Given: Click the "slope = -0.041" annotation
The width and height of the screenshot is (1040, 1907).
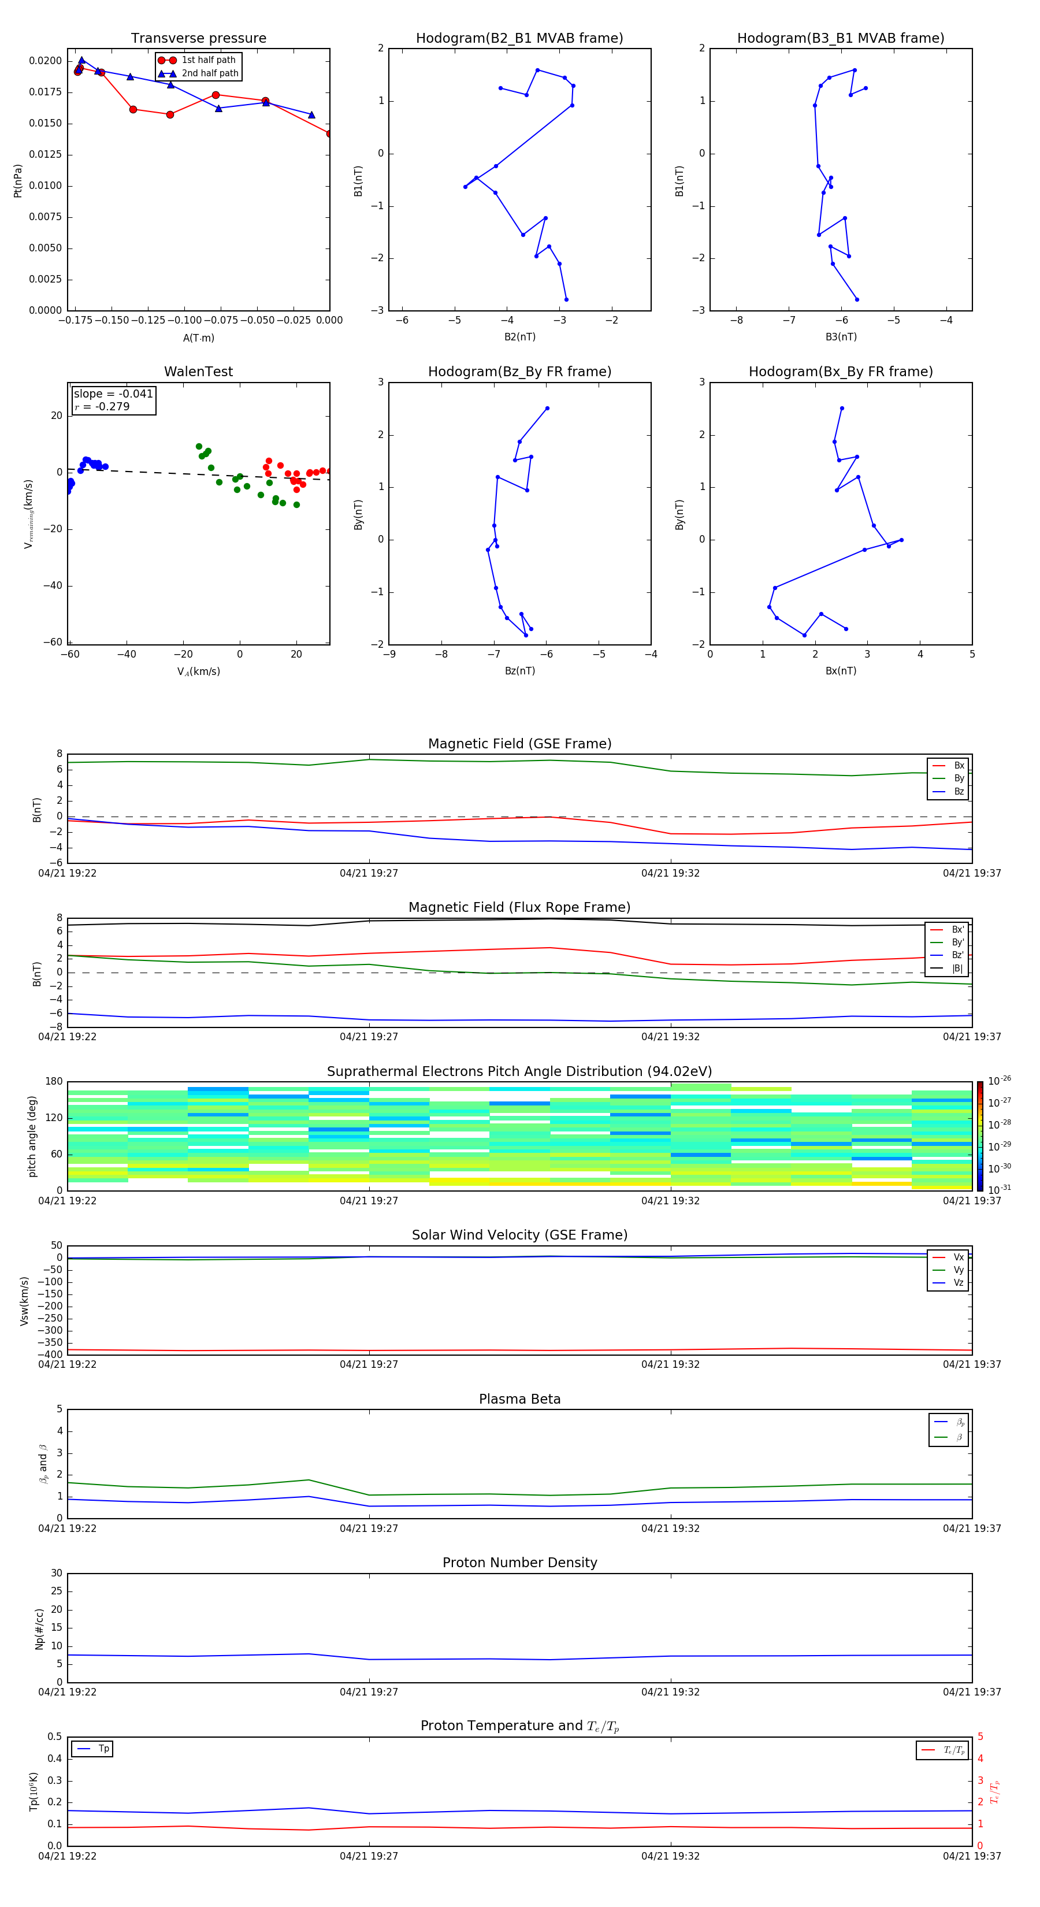Looking at the screenshot, I should click(113, 394).
